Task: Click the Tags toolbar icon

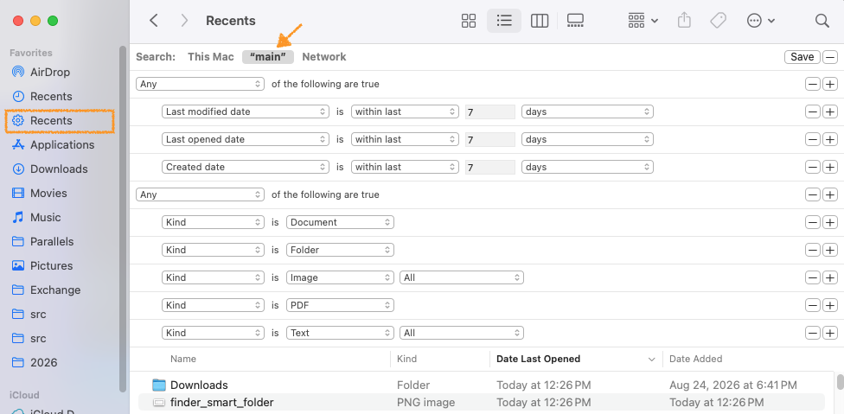Action: (x=718, y=21)
